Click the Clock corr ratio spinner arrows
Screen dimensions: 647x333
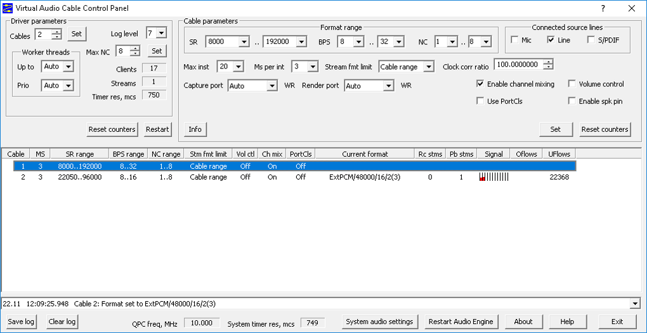[549, 64]
